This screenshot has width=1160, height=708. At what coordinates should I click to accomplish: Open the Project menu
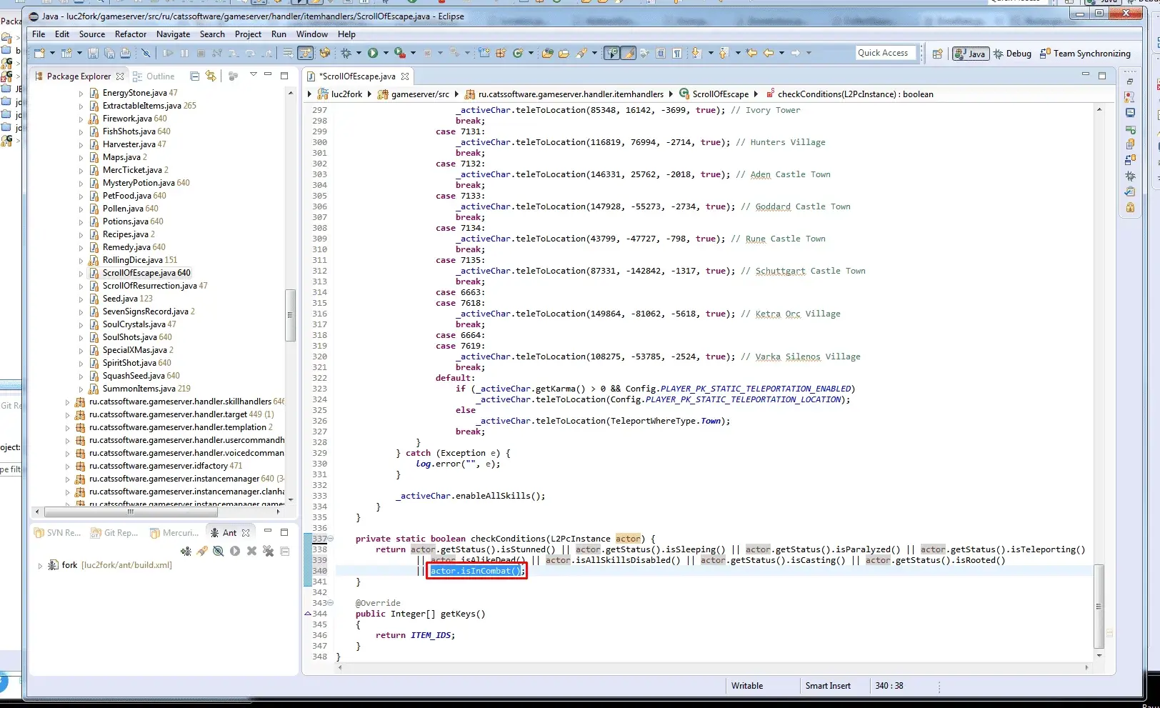pyautogui.click(x=248, y=34)
